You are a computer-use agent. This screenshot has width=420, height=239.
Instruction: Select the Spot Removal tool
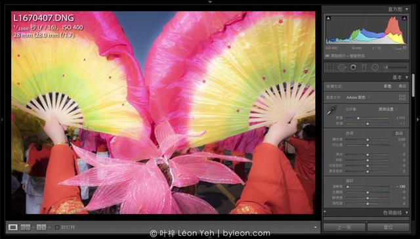pyautogui.click(x=341, y=67)
